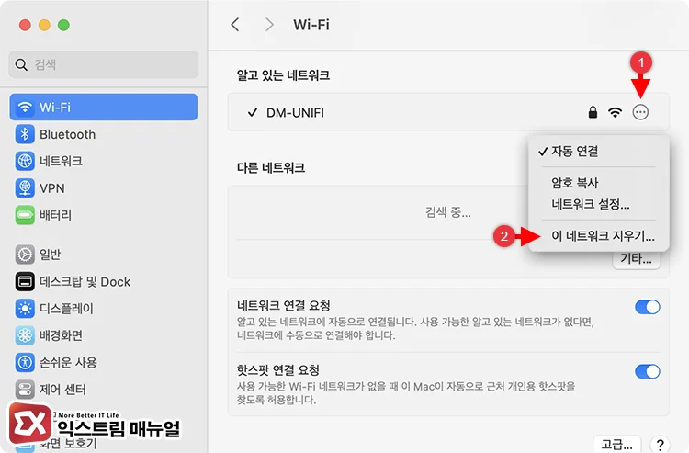Open the 제어 센터 toggle icon
689x453 pixels.
point(25,390)
